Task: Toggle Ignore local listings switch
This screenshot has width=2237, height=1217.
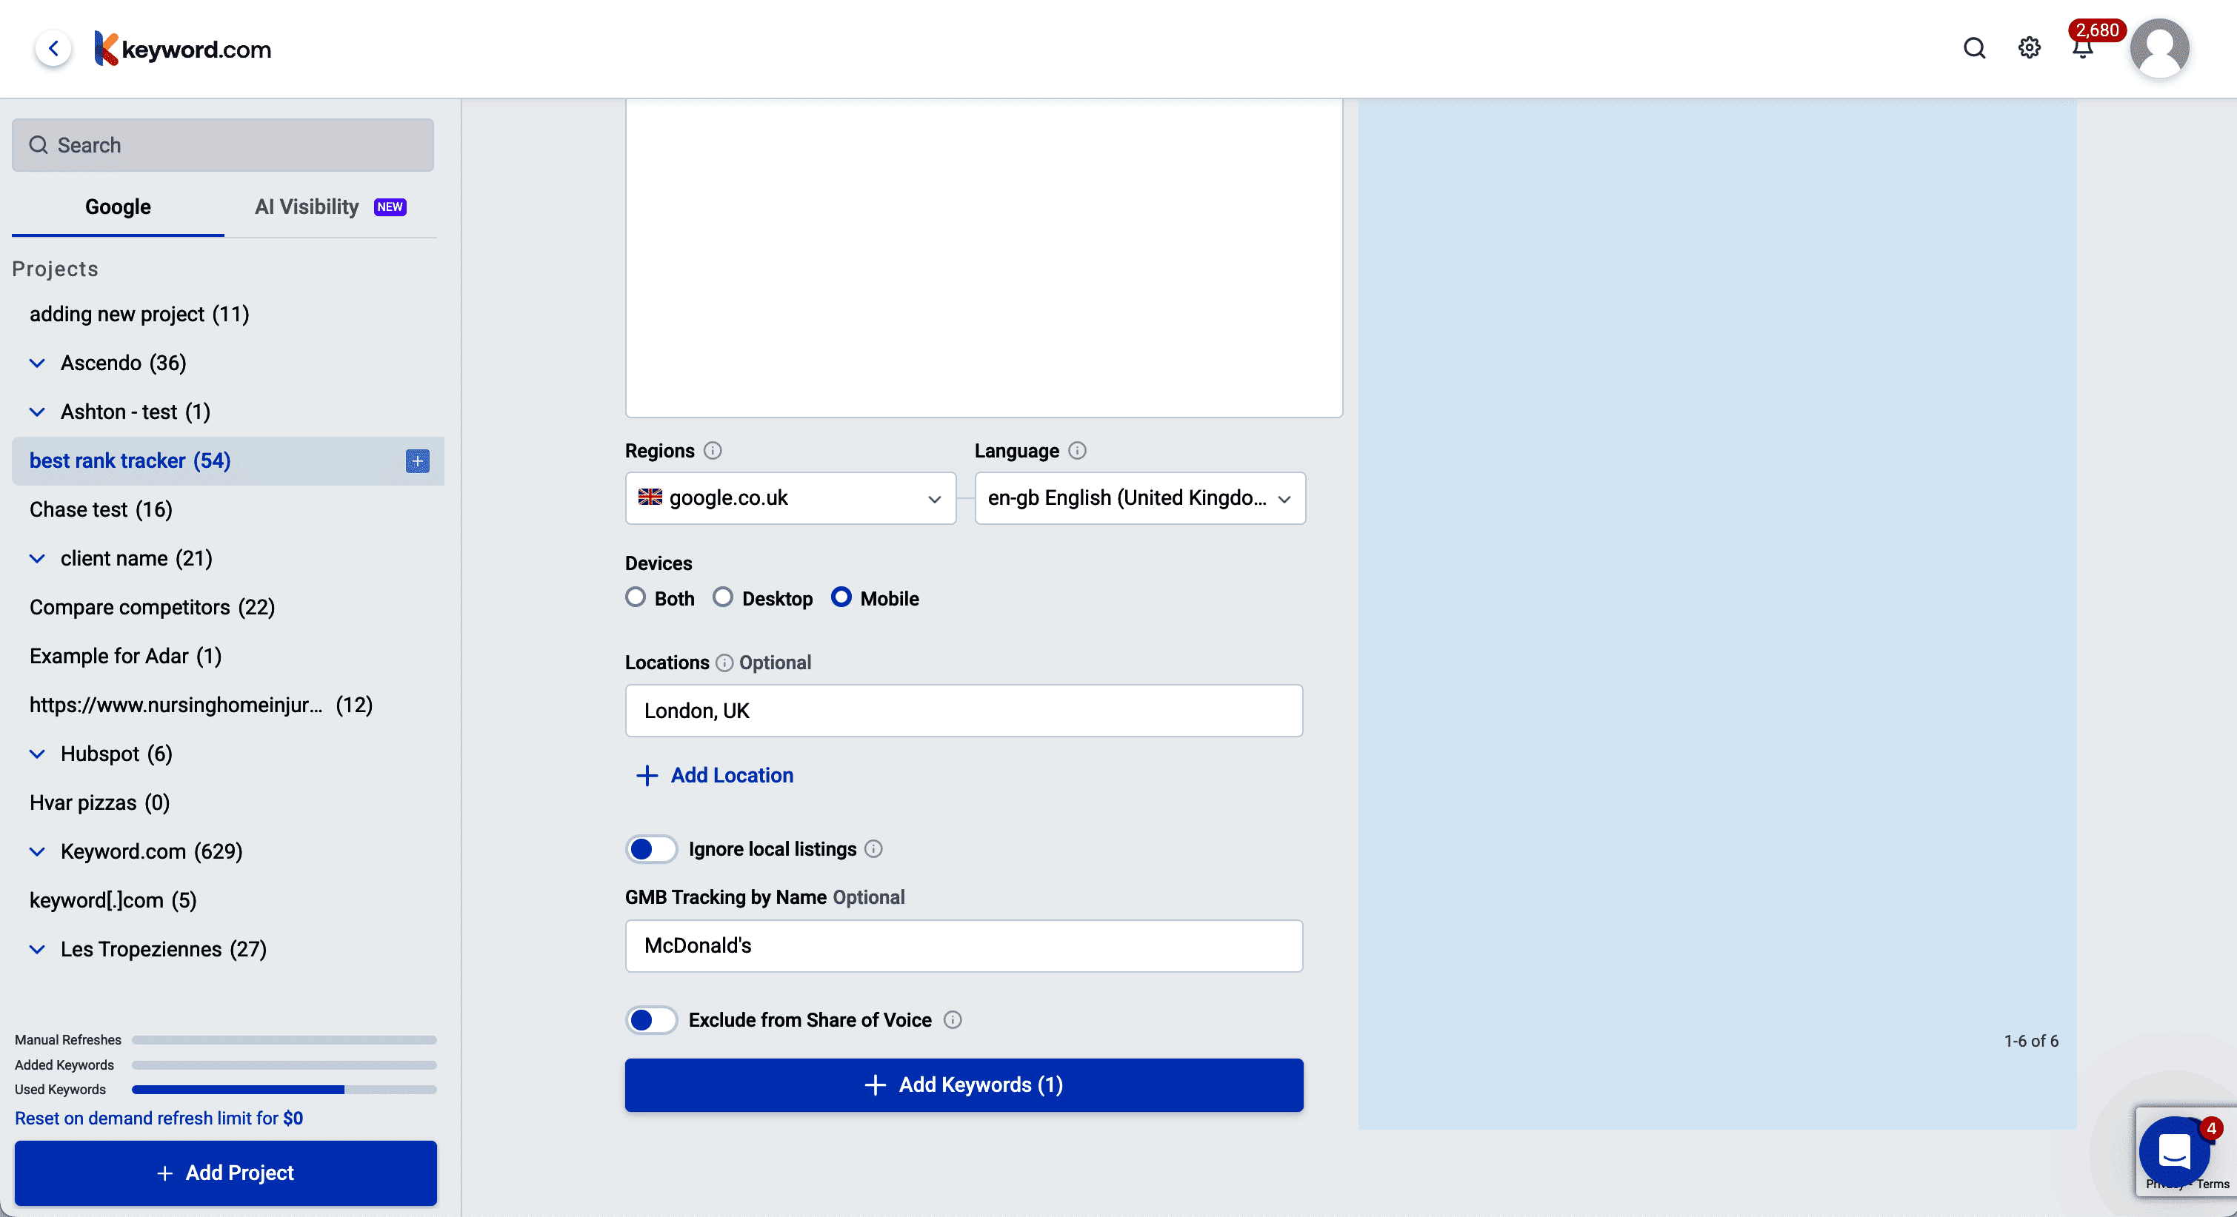Action: tap(651, 849)
